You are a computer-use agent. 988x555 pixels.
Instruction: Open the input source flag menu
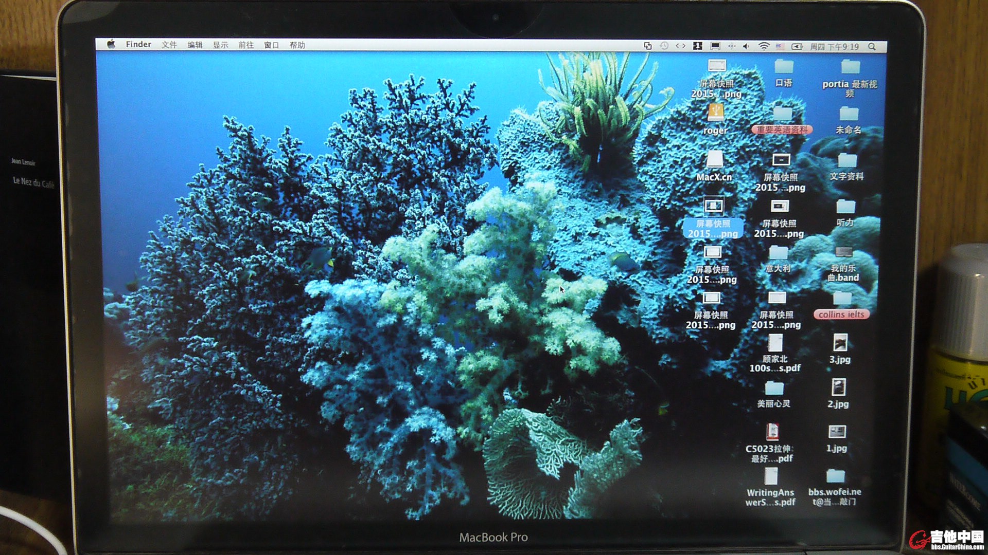pos(780,46)
